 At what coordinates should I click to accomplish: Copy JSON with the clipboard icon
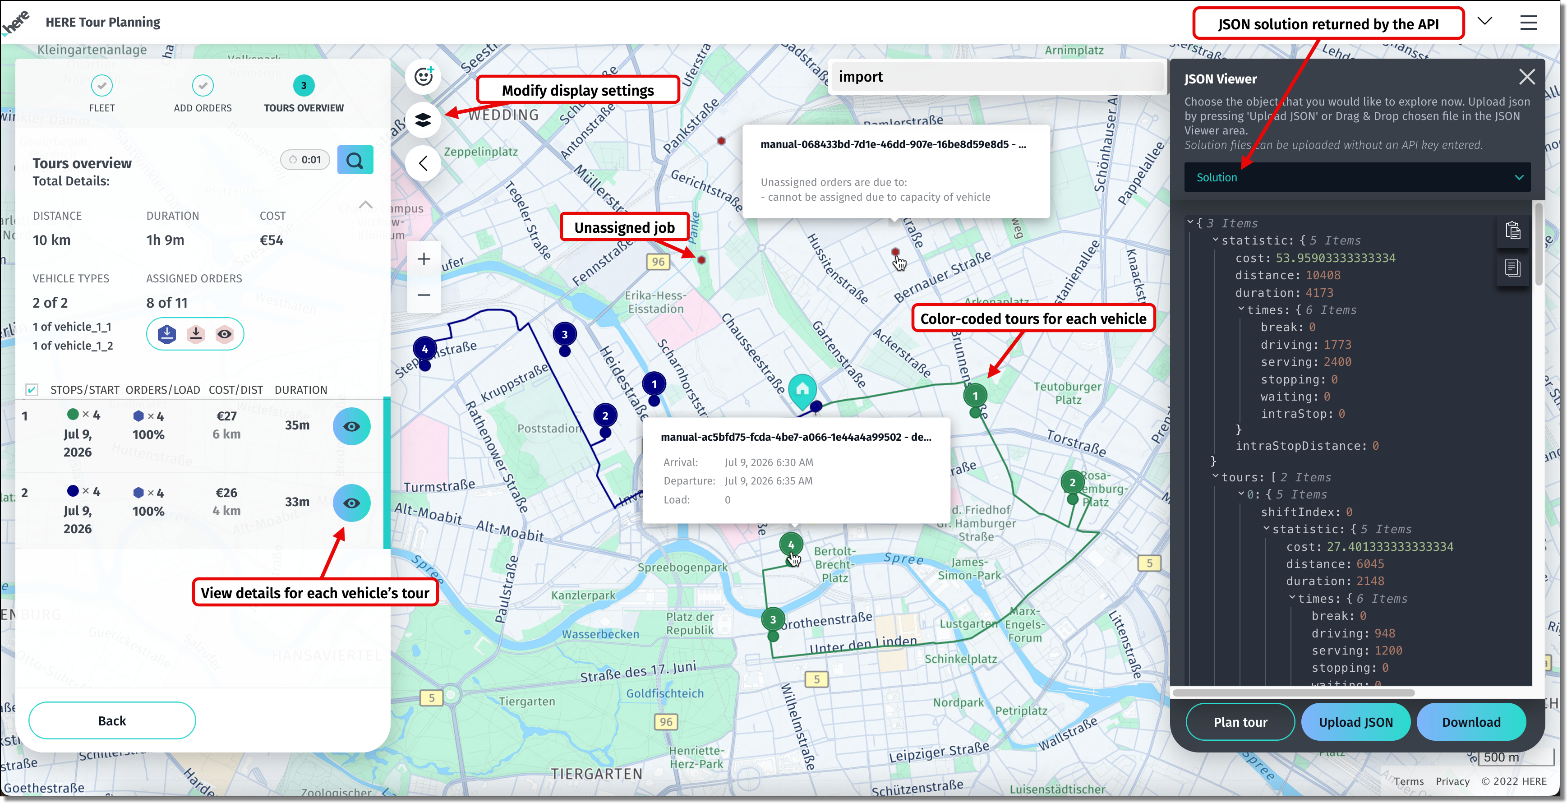point(1513,231)
